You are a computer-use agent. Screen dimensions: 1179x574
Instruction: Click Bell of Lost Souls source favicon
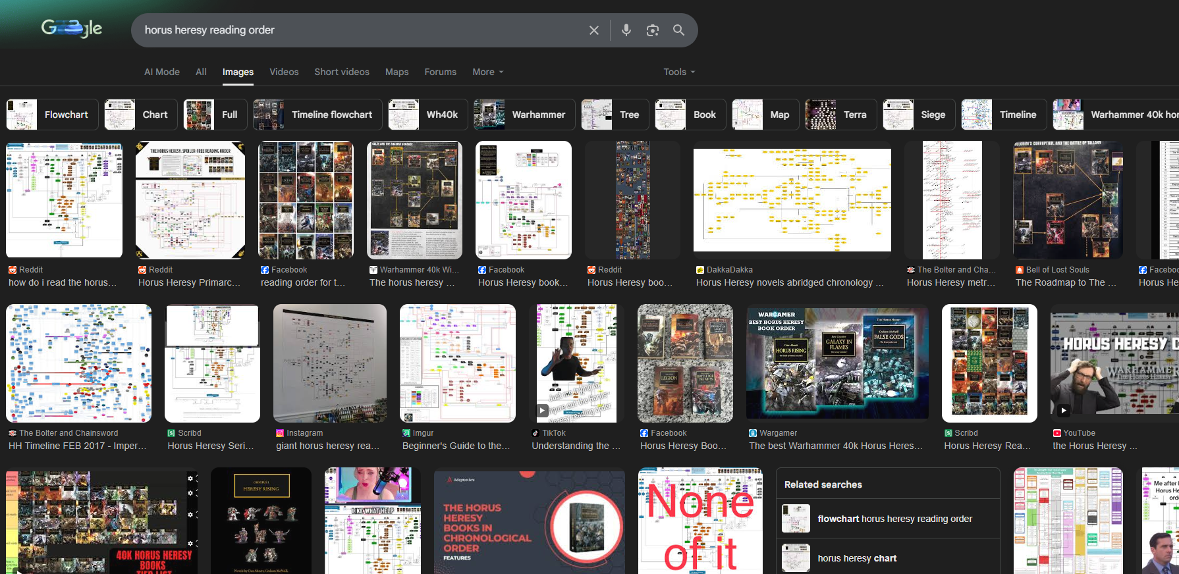[1020, 270]
